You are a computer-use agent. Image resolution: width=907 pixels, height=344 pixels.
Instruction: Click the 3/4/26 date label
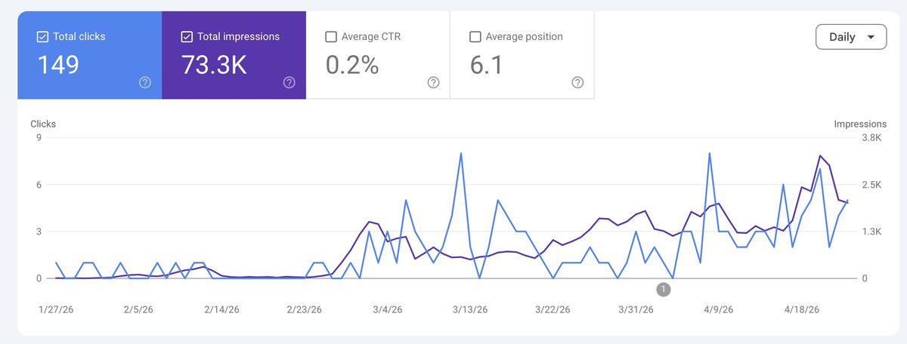coord(387,309)
